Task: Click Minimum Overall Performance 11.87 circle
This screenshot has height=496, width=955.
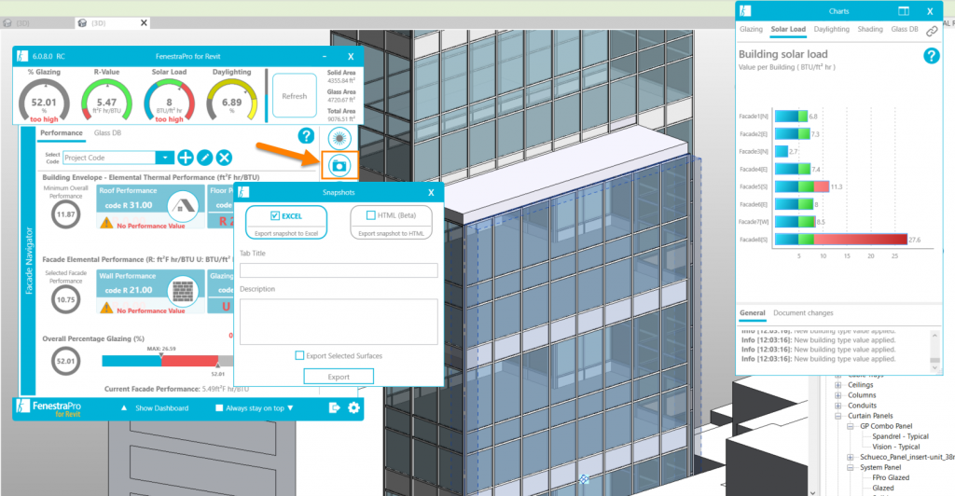Action: 66,214
